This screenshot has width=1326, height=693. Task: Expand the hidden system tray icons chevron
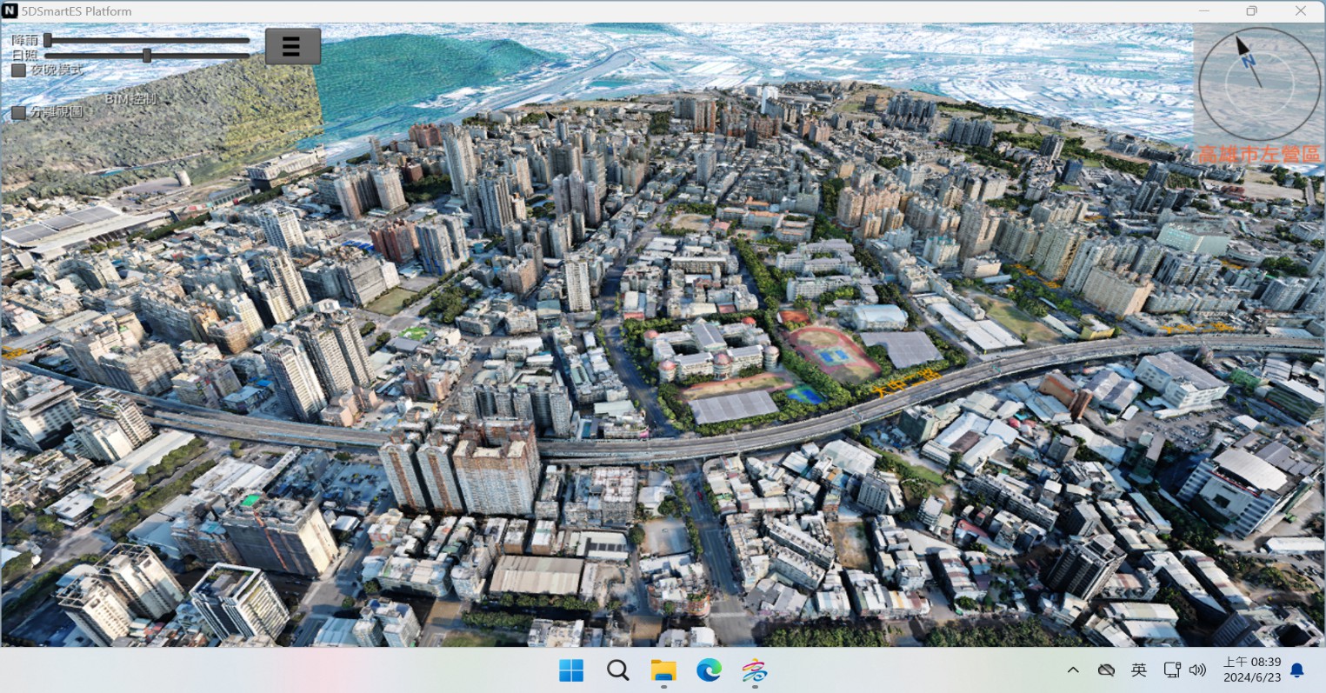pyautogui.click(x=1073, y=670)
